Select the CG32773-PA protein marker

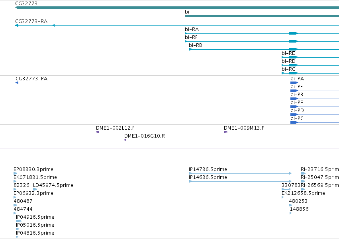[x=17, y=83]
